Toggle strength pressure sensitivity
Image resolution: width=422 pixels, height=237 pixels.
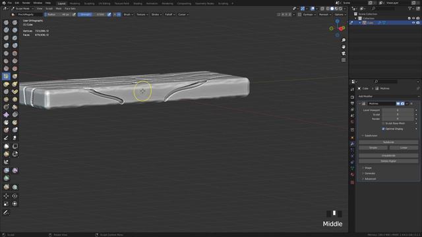(x=109, y=14)
